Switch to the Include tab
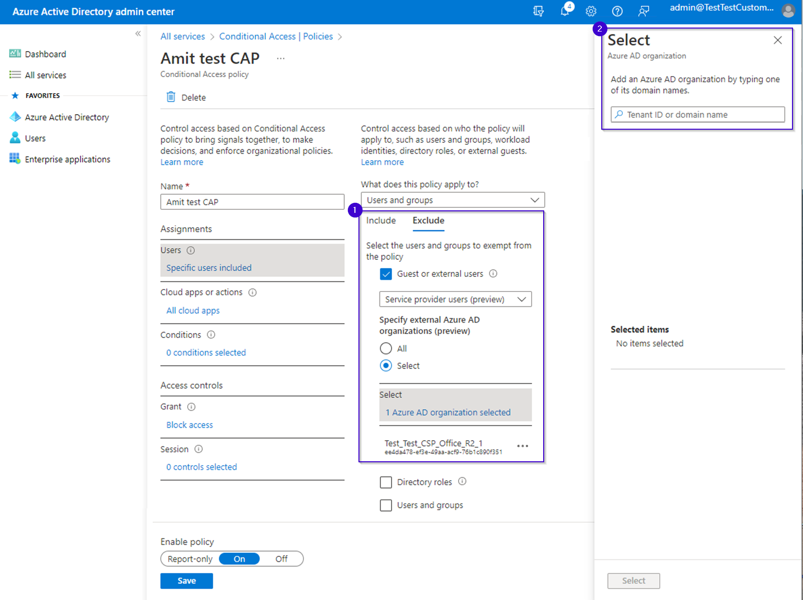Screen dimensions: 803x600 tap(381, 220)
